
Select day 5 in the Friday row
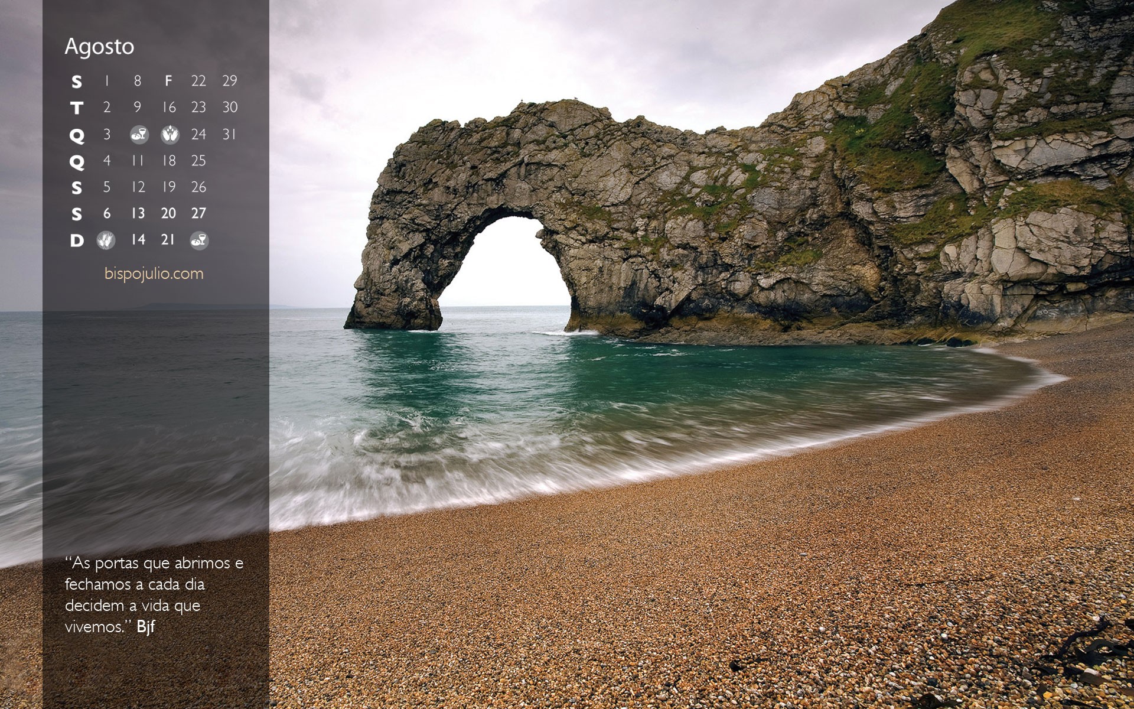pos(107,187)
